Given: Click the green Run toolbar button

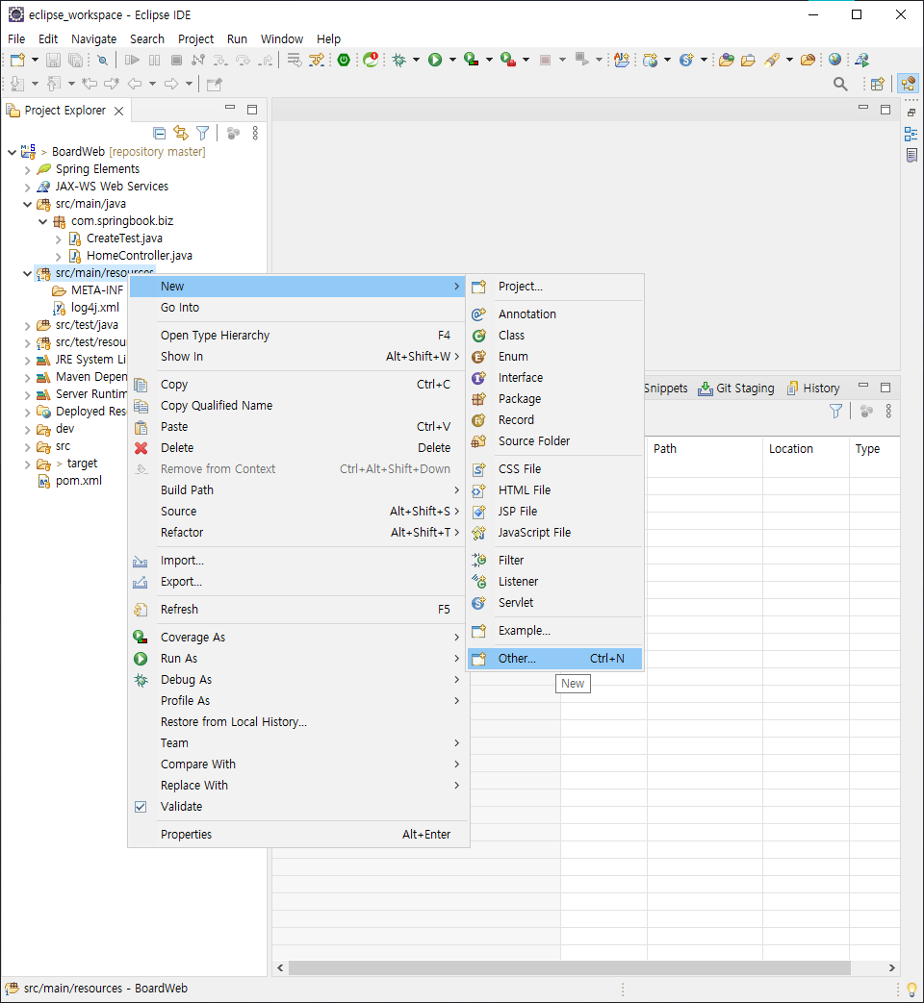Looking at the screenshot, I should click(x=435, y=60).
